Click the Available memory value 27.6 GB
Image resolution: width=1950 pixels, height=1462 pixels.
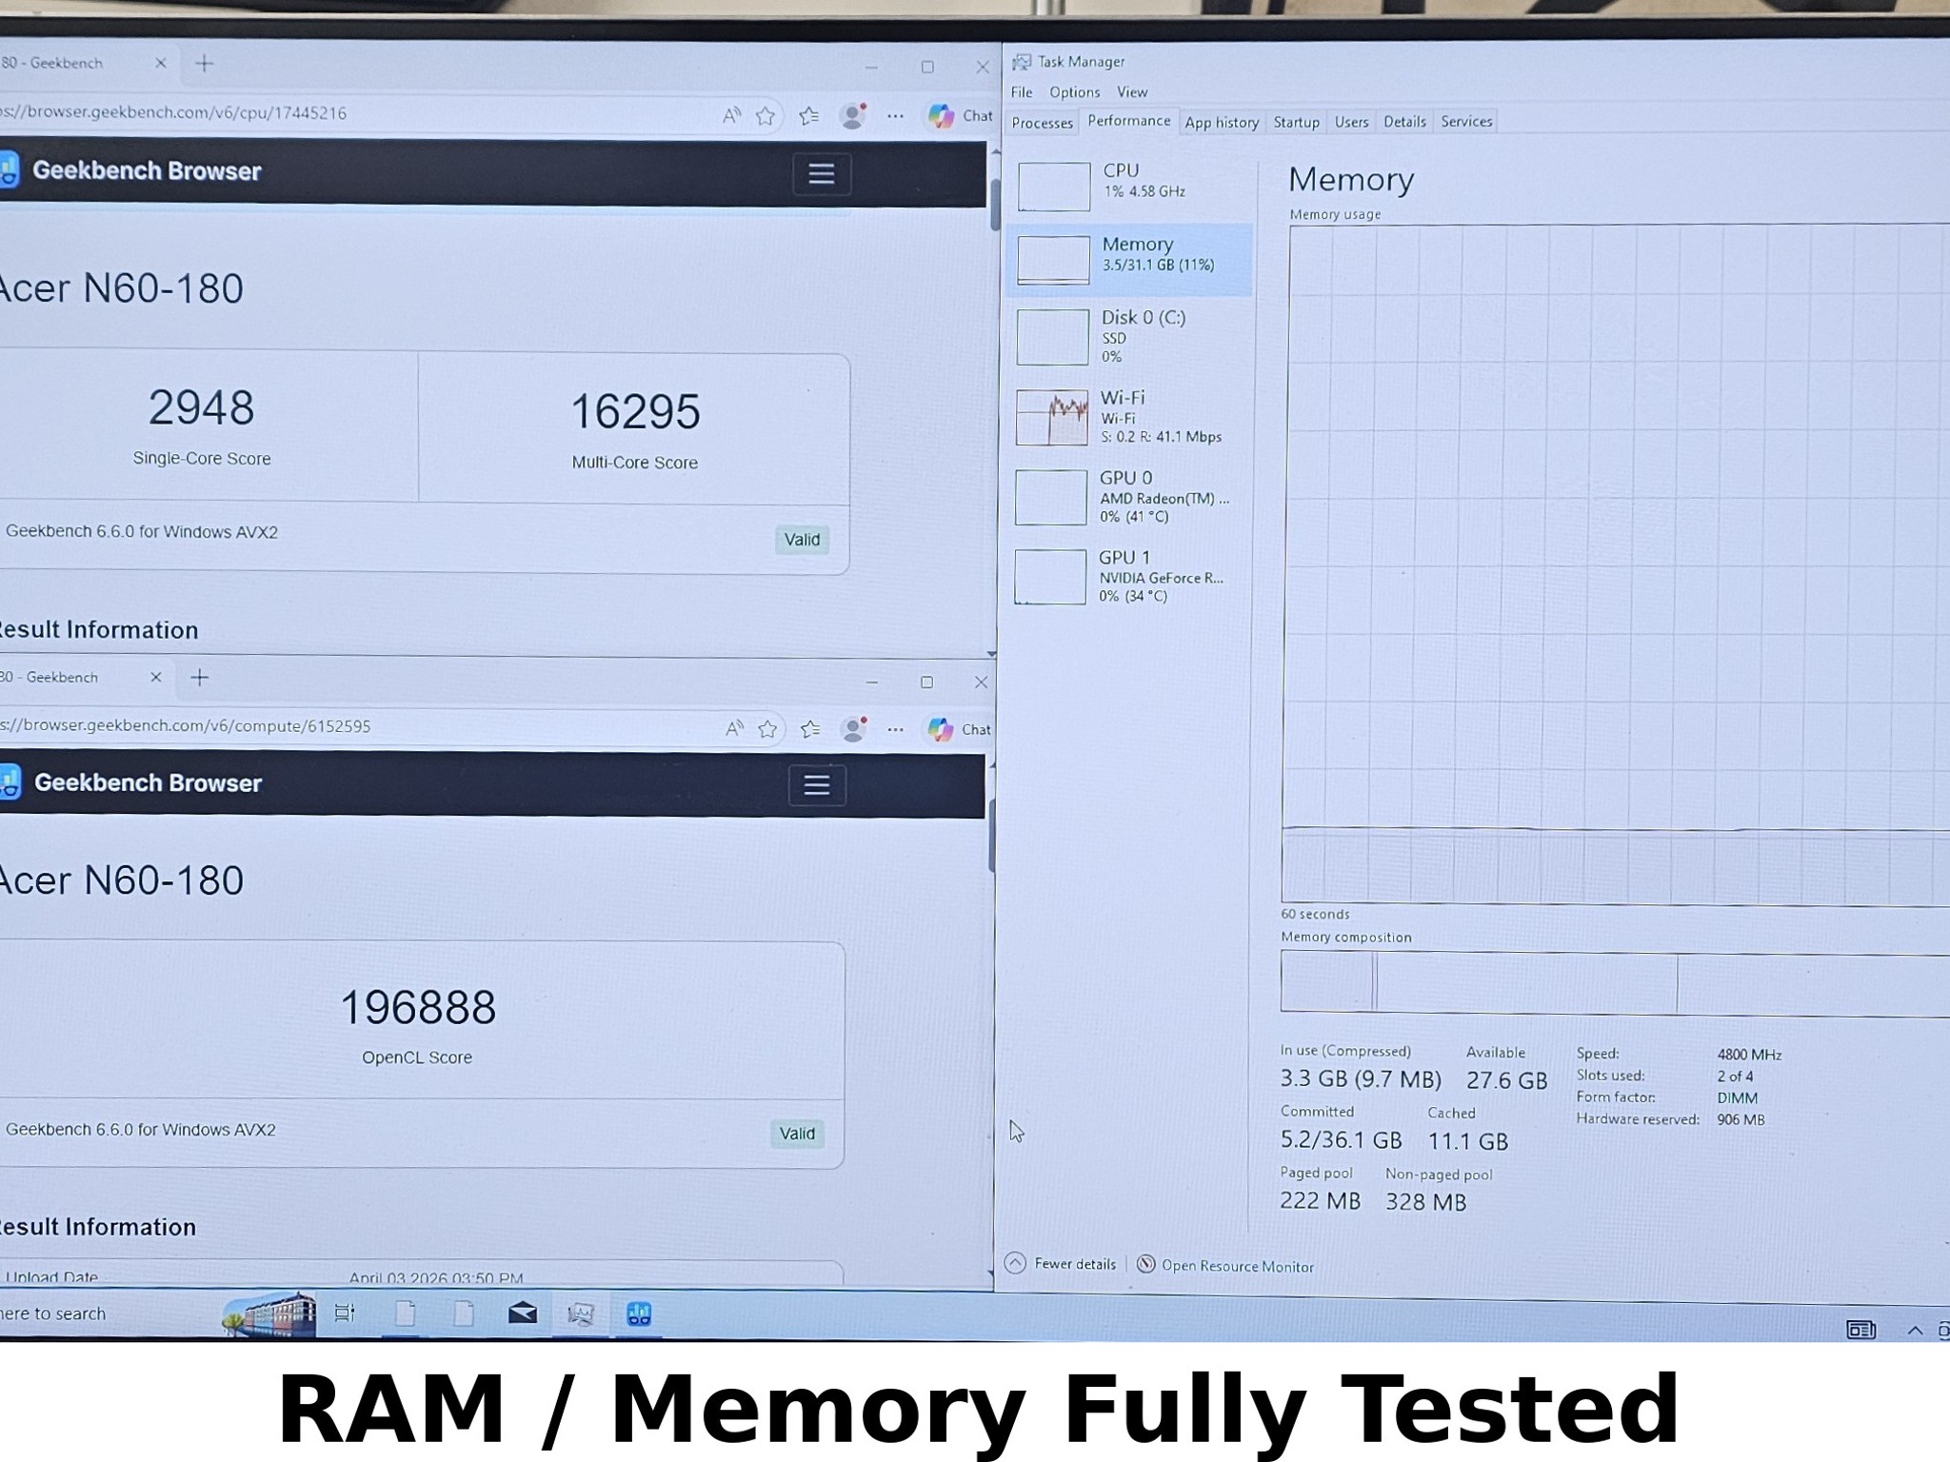(x=1506, y=1080)
